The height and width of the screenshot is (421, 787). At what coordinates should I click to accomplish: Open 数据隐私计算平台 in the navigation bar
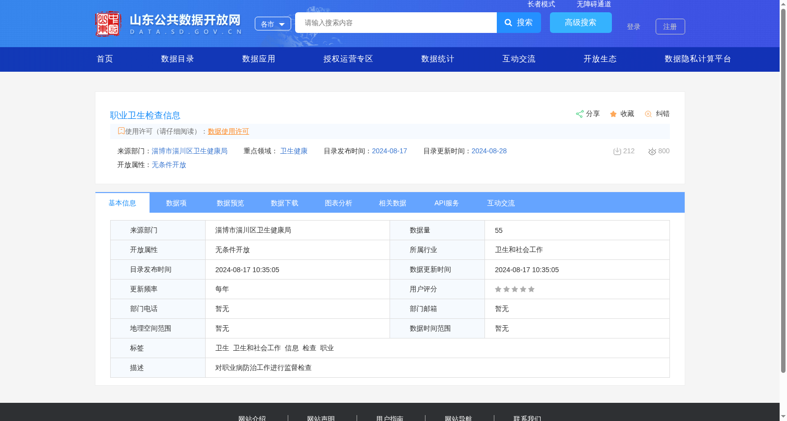click(x=698, y=59)
